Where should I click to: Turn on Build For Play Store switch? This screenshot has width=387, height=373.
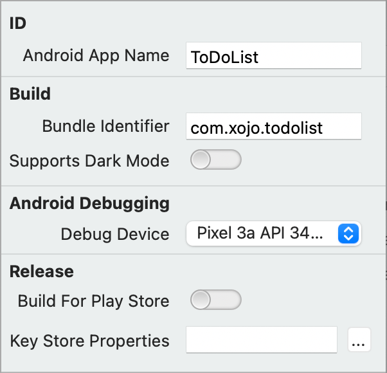[x=215, y=300]
